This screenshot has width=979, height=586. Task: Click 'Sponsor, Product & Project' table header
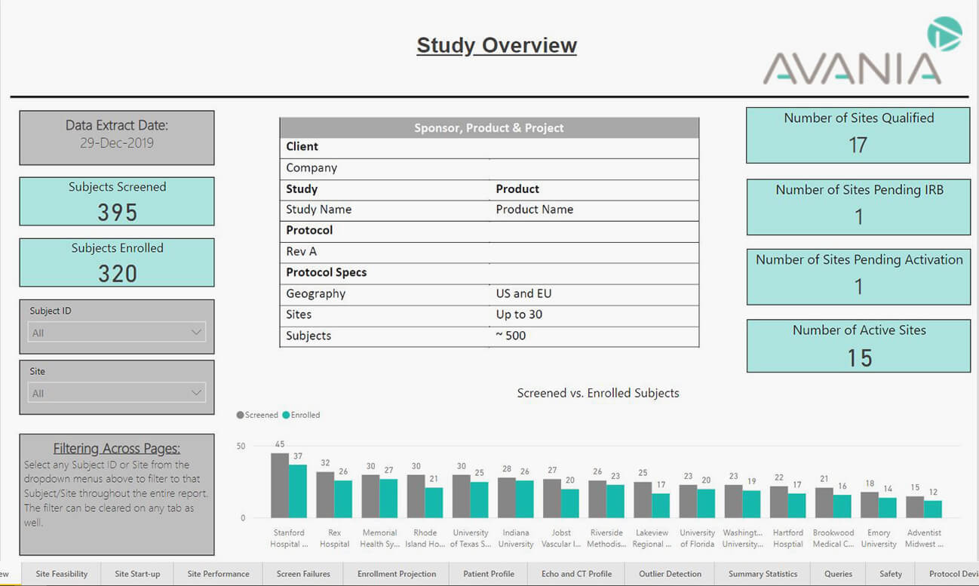click(x=489, y=128)
